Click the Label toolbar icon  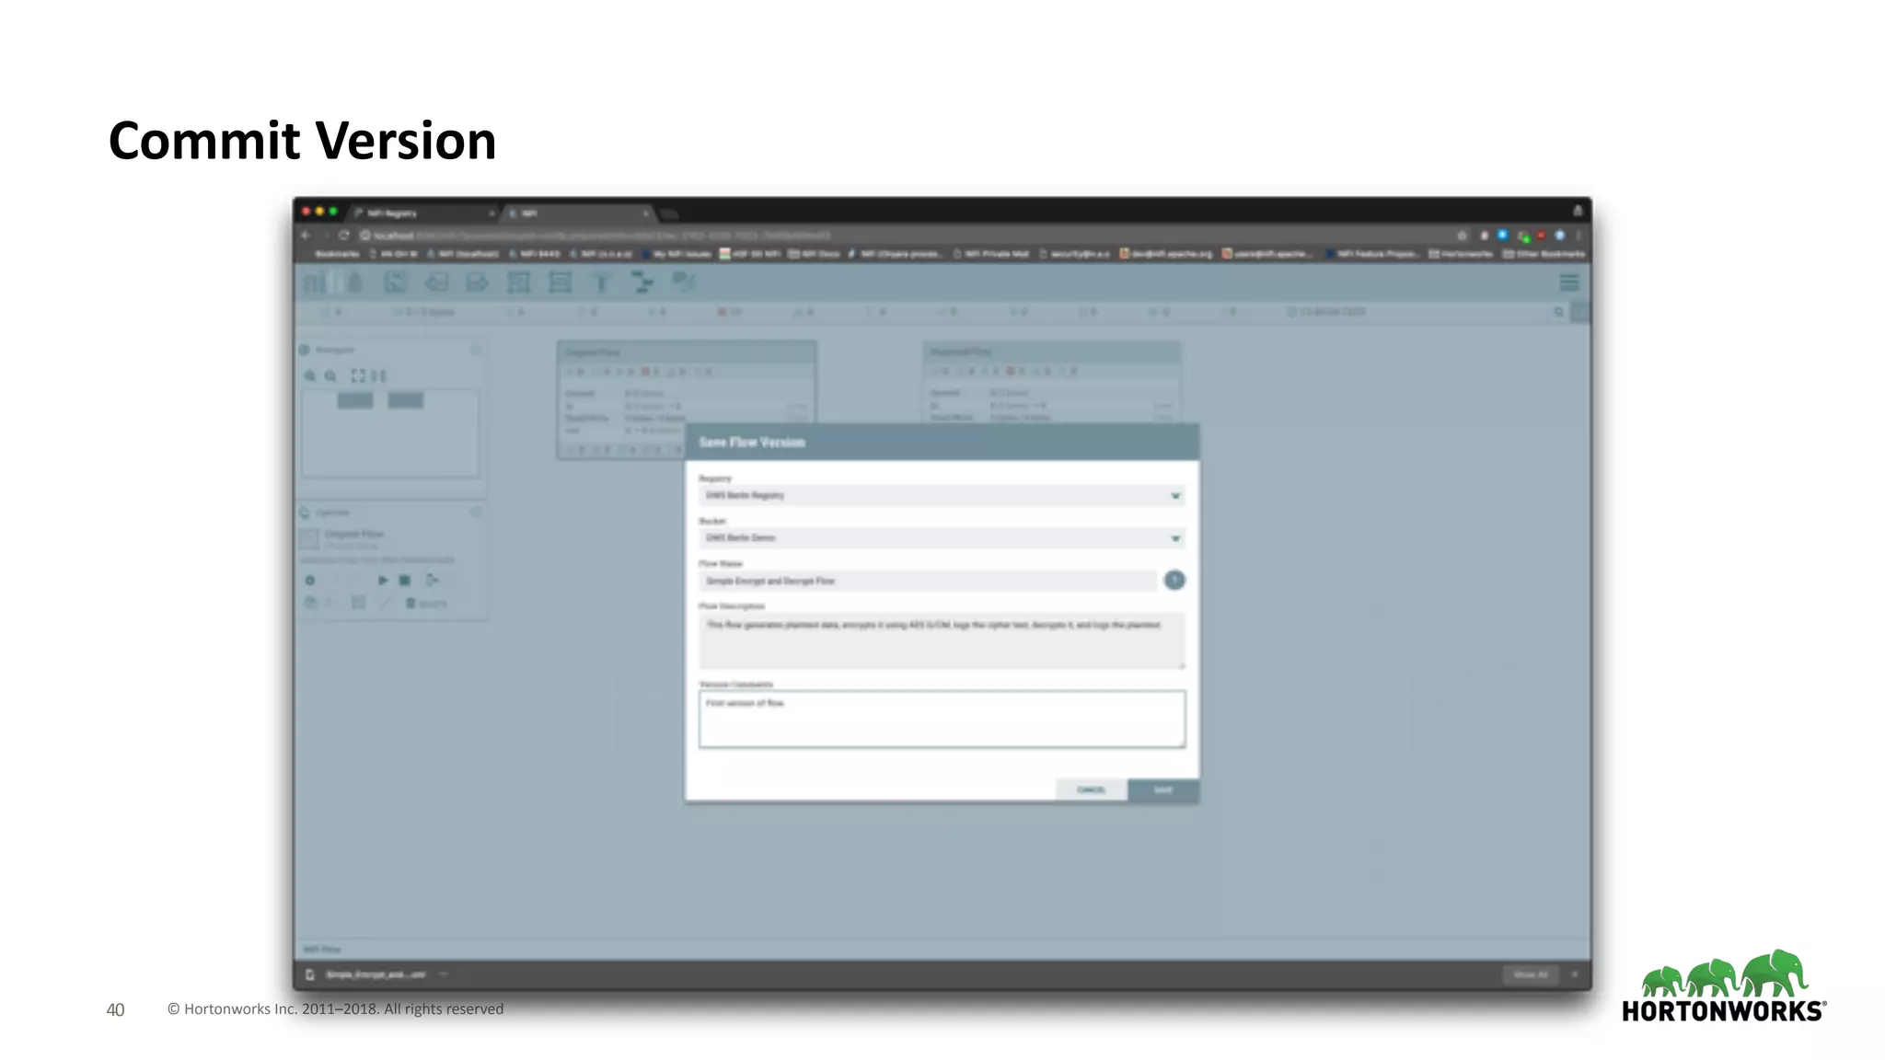click(x=684, y=282)
